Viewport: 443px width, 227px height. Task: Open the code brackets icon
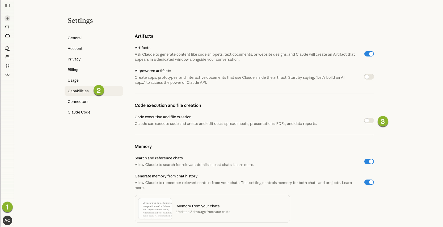[7, 75]
